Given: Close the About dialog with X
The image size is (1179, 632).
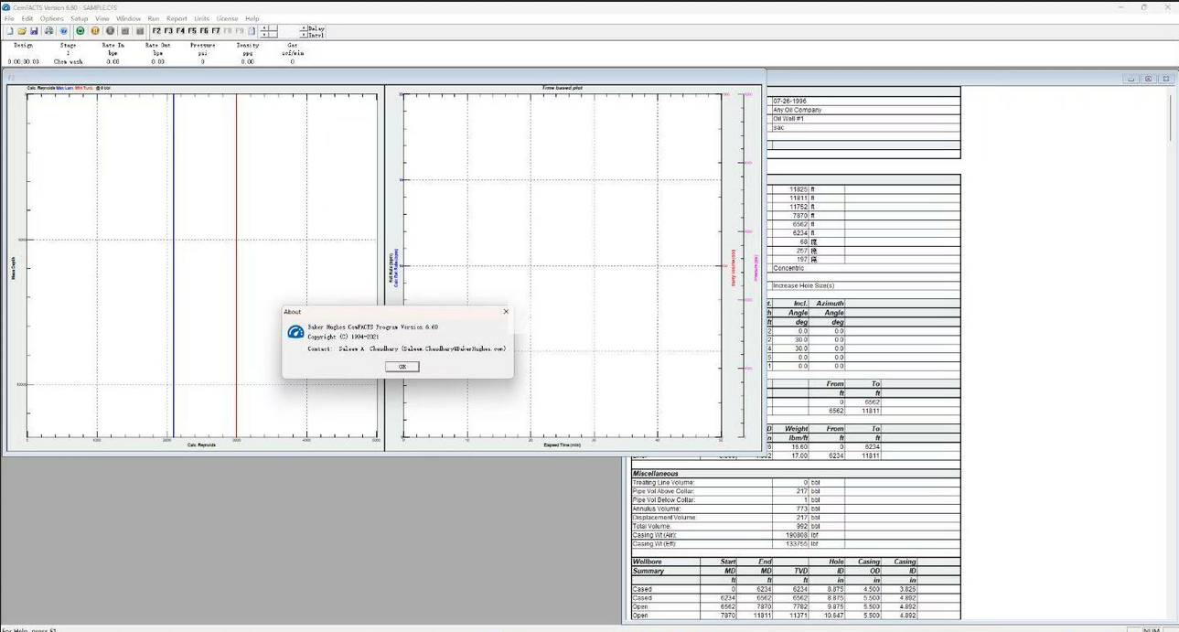Looking at the screenshot, I should coord(506,312).
